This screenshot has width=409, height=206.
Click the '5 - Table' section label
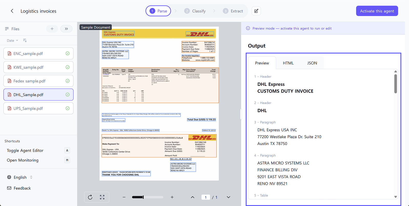261,195
